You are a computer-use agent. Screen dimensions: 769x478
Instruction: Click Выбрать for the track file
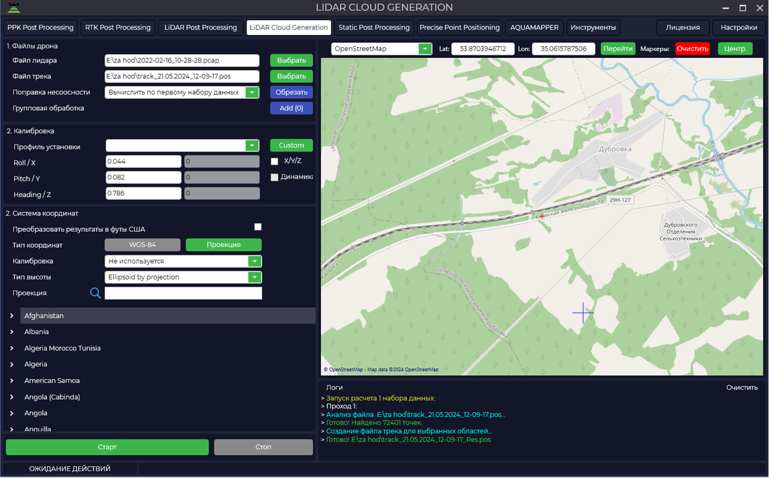291,76
